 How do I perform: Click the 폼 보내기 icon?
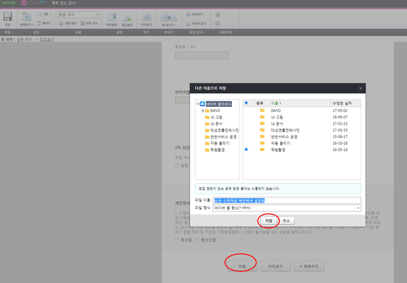click(169, 18)
